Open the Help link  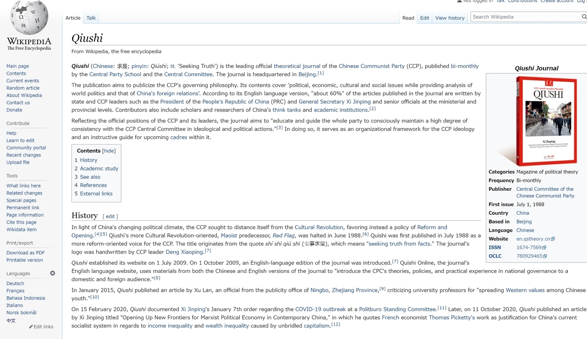point(11,133)
